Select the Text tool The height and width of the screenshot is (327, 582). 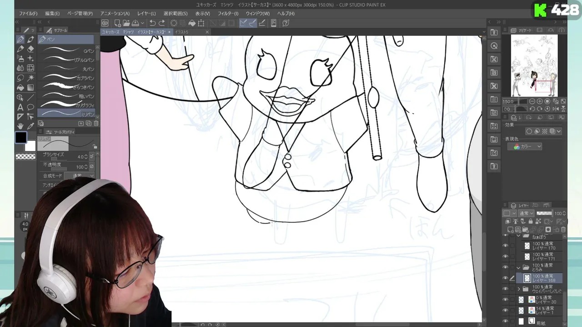(20, 107)
